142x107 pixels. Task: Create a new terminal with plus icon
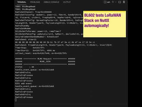click(x=113, y=2)
